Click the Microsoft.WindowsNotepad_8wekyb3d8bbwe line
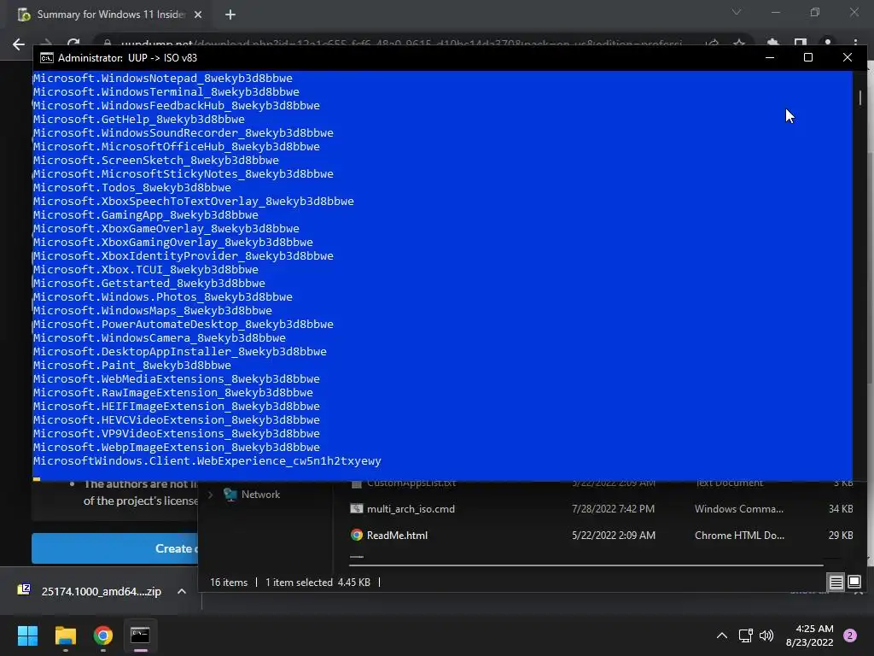Viewport: 874px width, 656px height. (x=163, y=78)
